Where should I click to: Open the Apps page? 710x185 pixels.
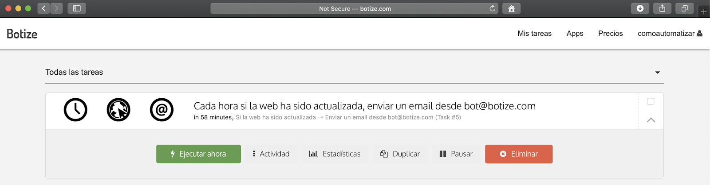pyautogui.click(x=575, y=34)
